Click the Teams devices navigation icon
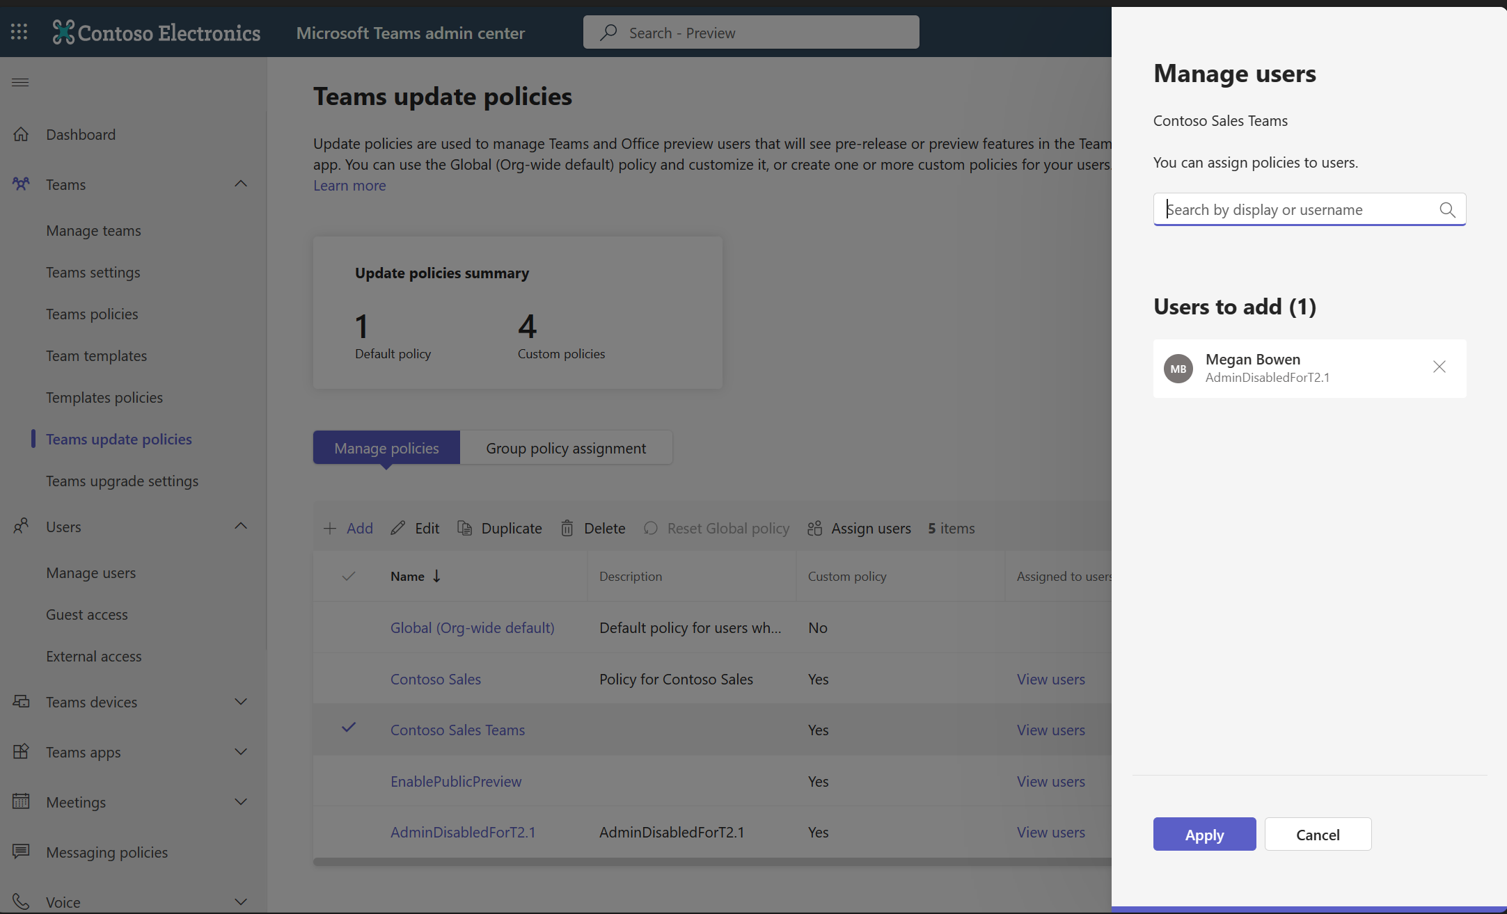 (20, 701)
